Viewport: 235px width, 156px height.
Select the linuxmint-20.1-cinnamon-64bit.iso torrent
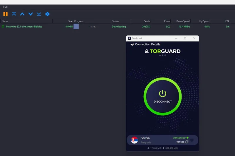click(x=24, y=27)
